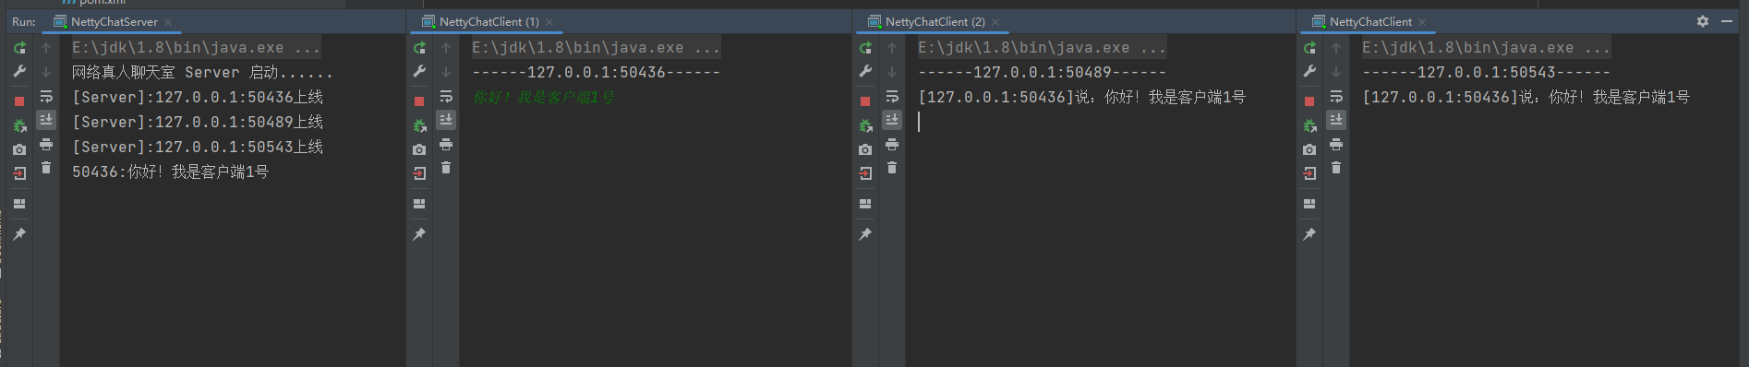Clear all output in last NettyChatClient console
The height and width of the screenshot is (367, 1749).
[1336, 168]
